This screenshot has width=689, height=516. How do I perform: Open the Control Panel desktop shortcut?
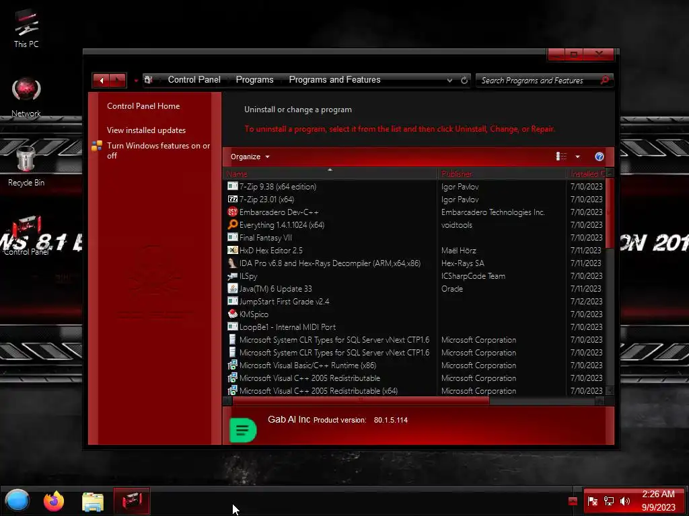click(x=26, y=234)
